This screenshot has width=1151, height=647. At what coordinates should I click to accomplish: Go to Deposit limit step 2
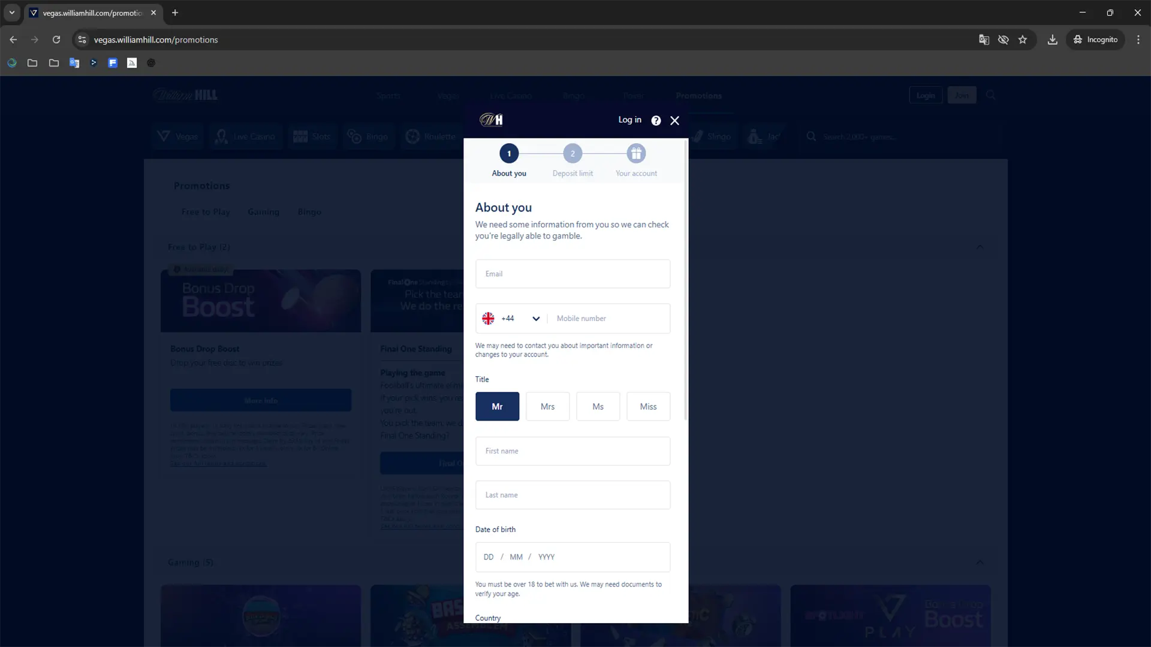coord(573,153)
